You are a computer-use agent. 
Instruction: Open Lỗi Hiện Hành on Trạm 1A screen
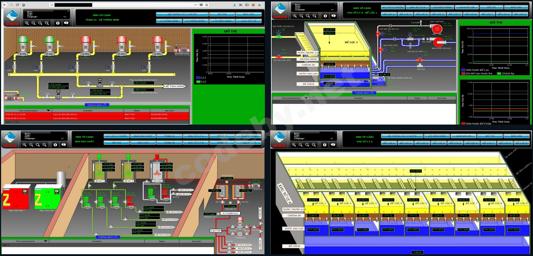pos(222,21)
